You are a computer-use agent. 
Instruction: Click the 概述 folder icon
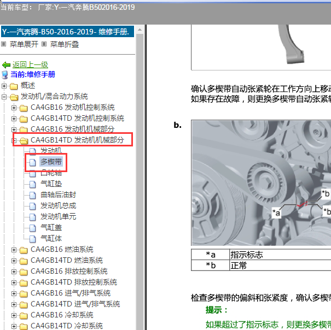click(x=14, y=86)
